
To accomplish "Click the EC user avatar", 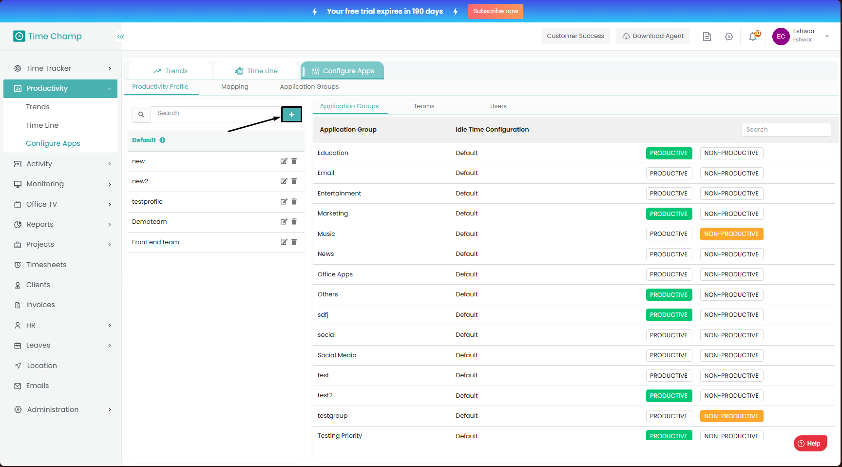I will (x=781, y=37).
